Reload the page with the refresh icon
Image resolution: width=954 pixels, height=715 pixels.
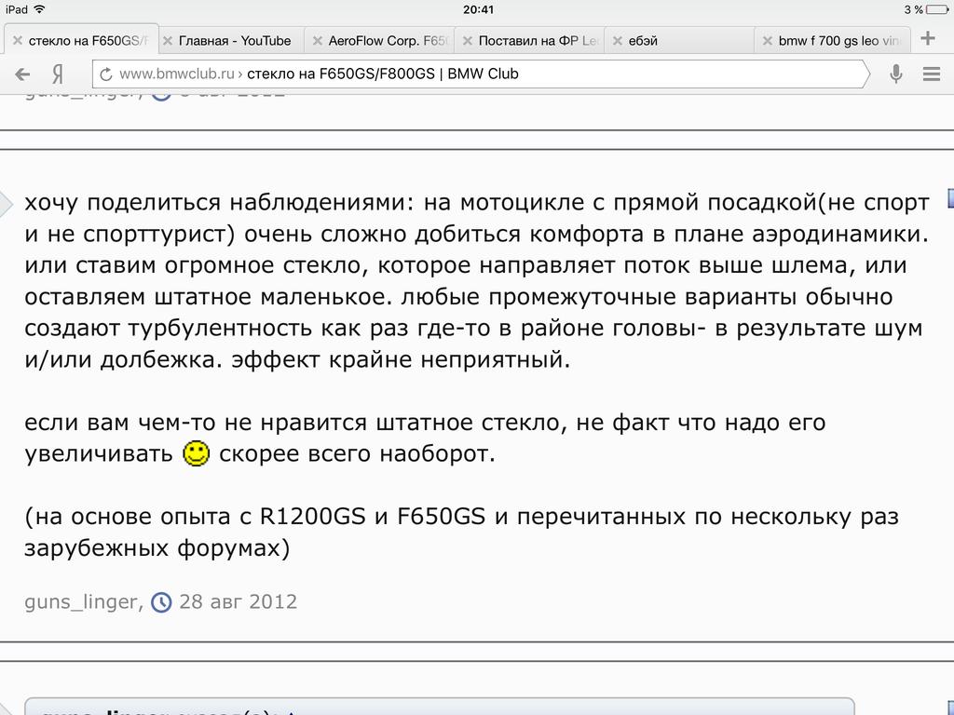[x=106, y=74]
